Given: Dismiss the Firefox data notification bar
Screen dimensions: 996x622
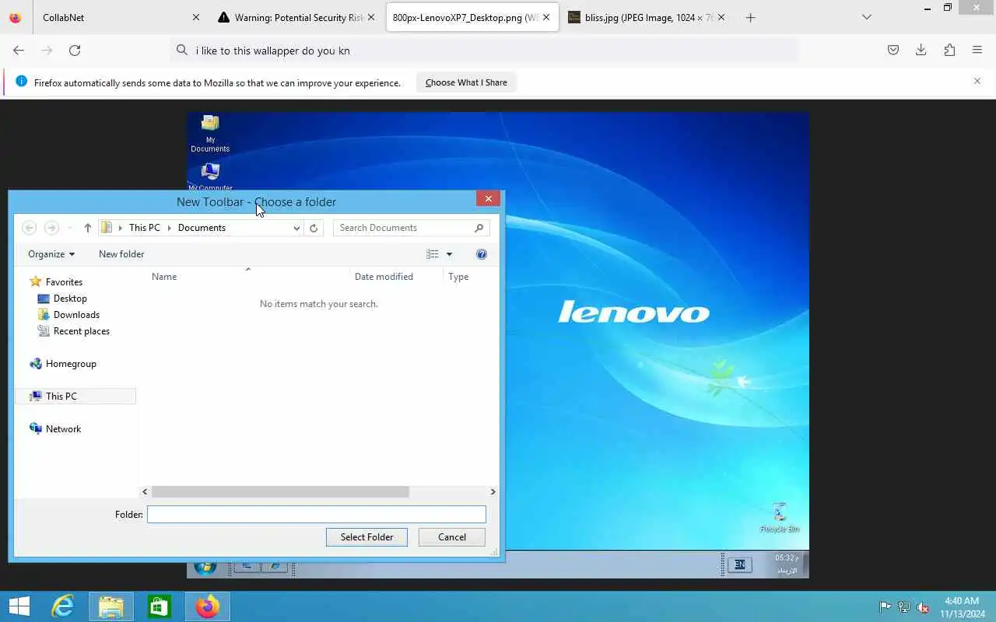Looking at the screenshot, I should pos(977,81).
